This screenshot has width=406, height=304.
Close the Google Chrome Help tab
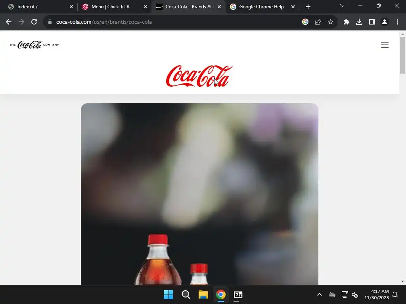pyautogui.click(x=293, y=7)
